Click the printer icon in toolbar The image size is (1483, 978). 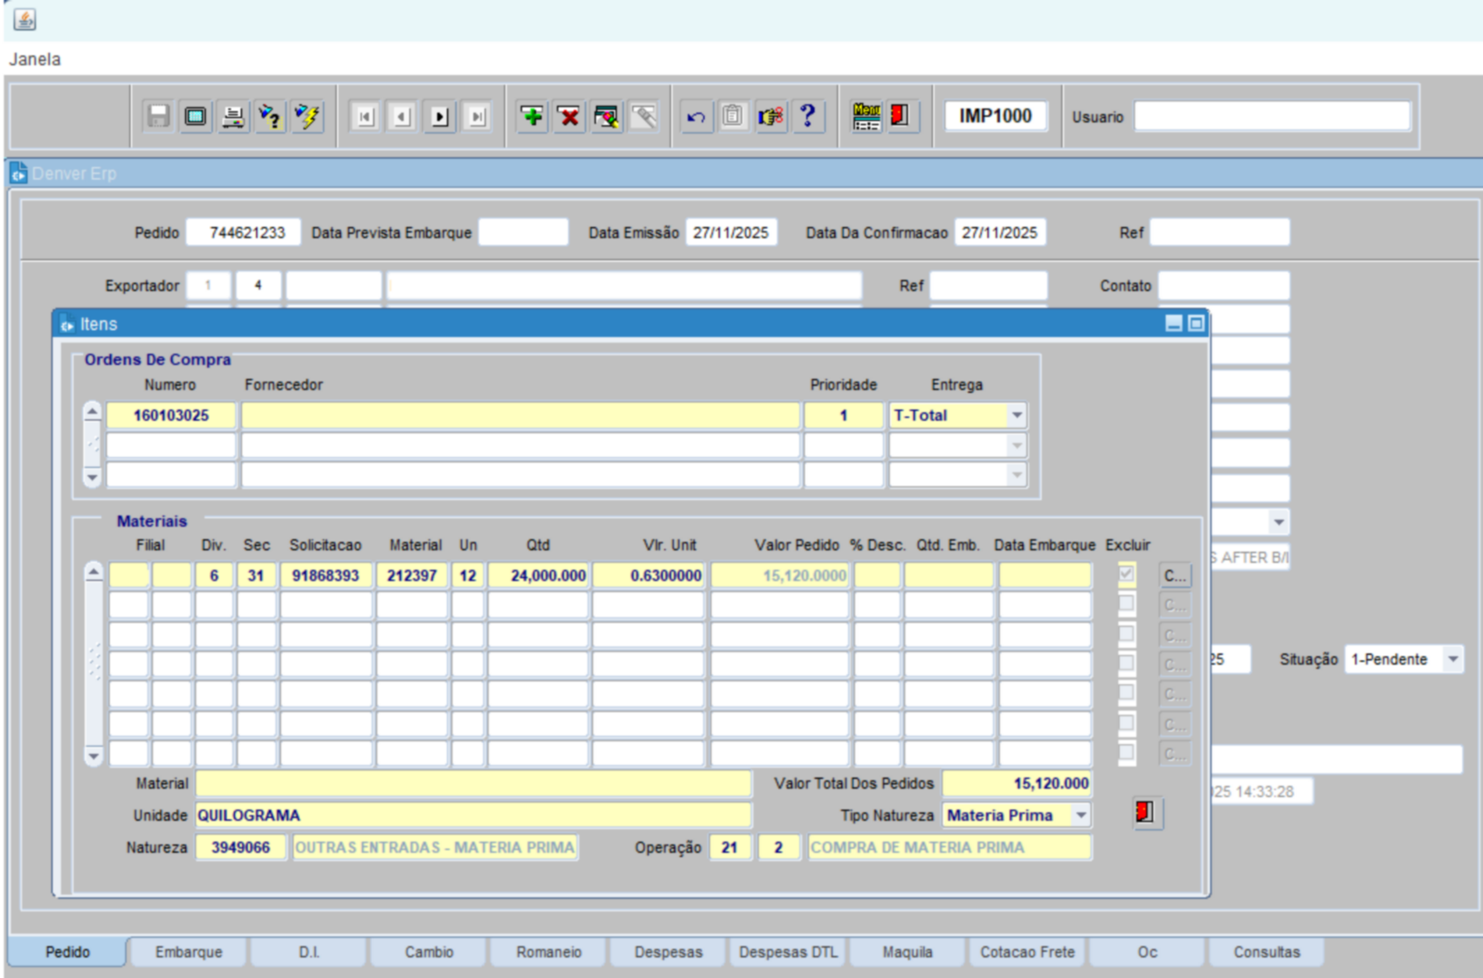(x=233, y=116)
